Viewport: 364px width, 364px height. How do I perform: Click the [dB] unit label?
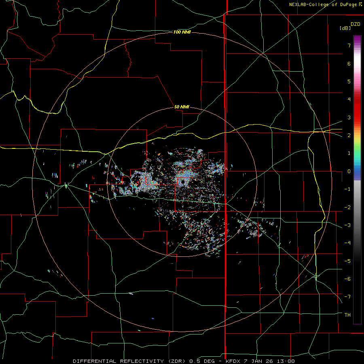(x=345, y=28)
